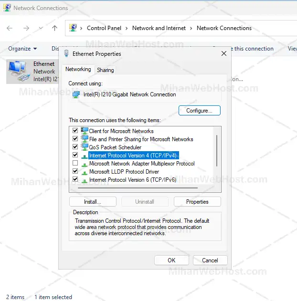Image resolution: width=297 pixels, height=301 pixels.
Task: Uncheck Internet Protocol Version 6 checkbox
Action: pyautogui.click(x=75, y=179)
